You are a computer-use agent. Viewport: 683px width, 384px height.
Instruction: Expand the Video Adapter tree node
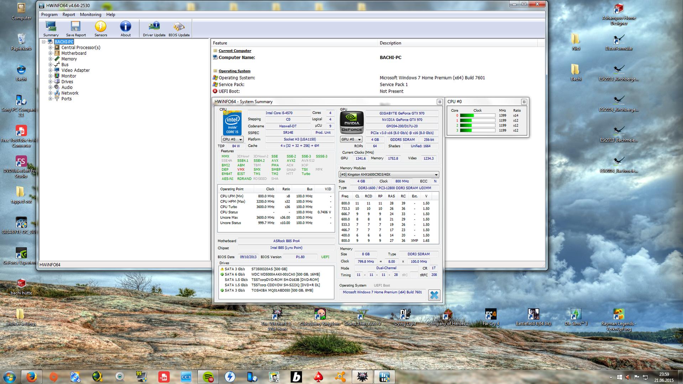pos(51,70)
